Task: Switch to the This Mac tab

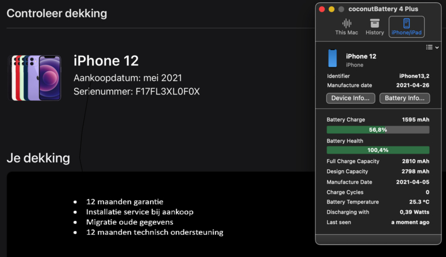Action: (x=346, y=27)
